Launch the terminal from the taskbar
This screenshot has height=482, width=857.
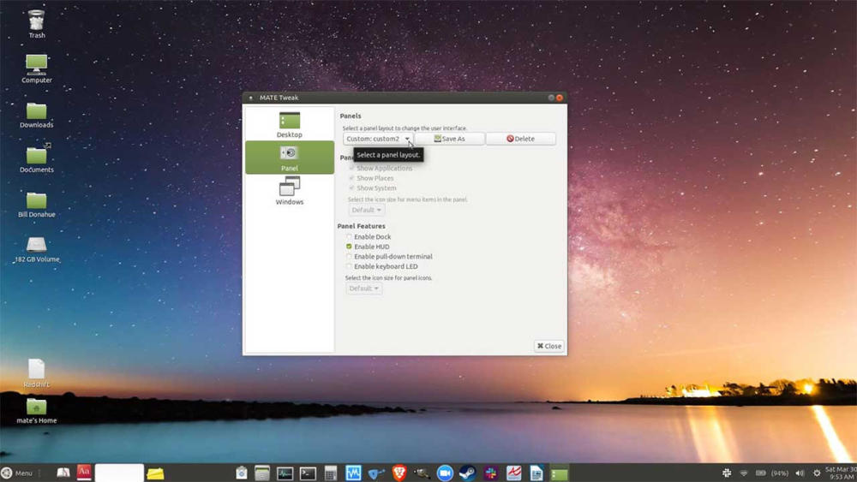click(308, 473)
